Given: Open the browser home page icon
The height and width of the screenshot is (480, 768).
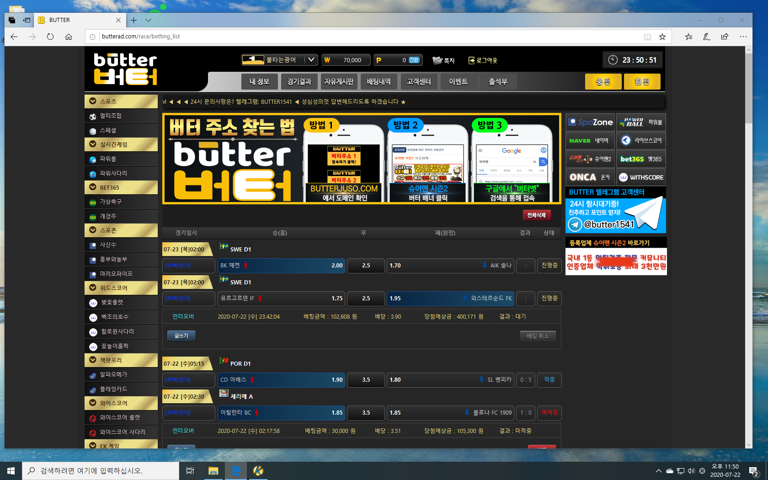Looking at the screenshot, I should 69,37.
